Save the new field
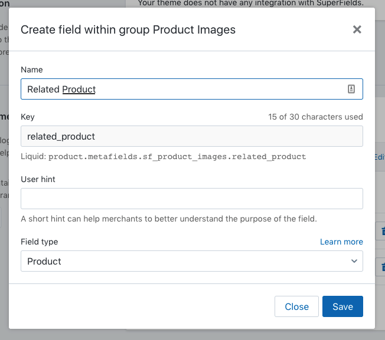 point(342,306)
